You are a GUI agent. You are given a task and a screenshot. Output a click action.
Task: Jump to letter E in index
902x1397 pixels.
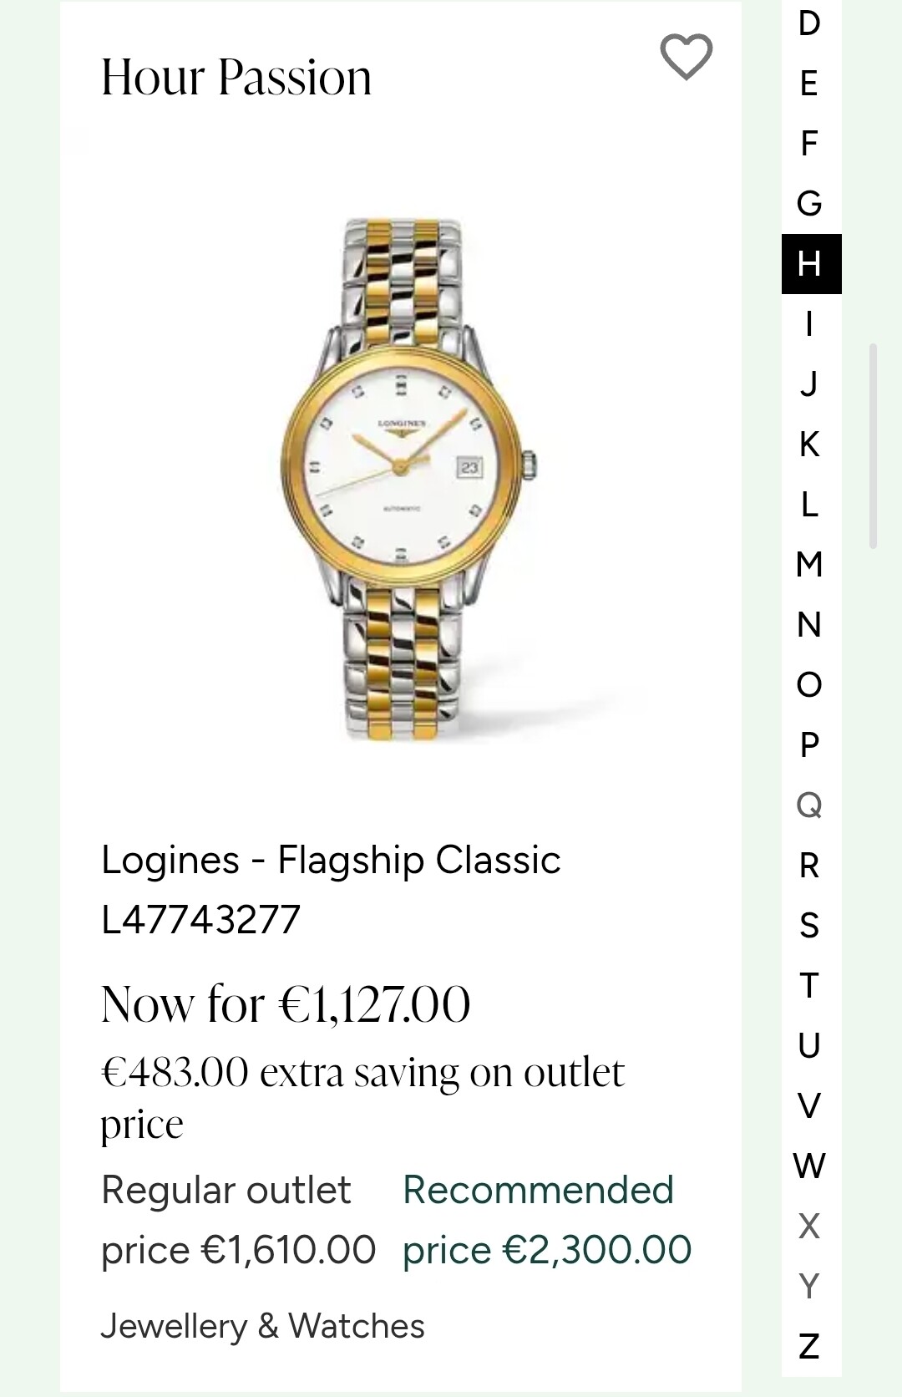(x=809, y=84)
